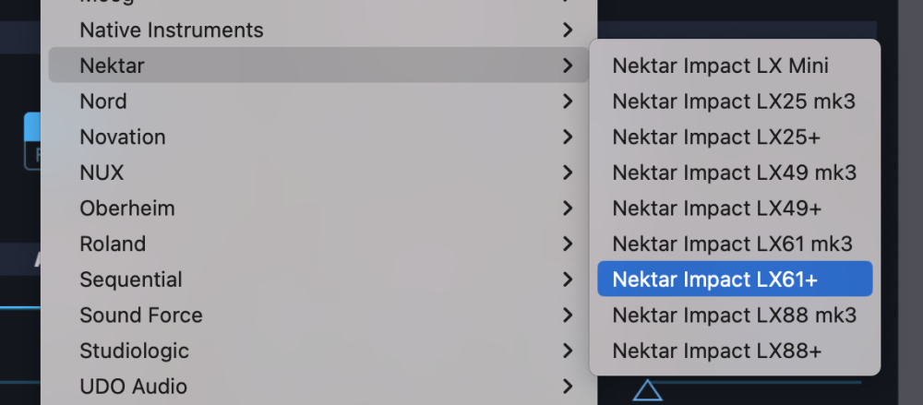This screenshot has height=405, width=923.
Task: Choose Nektar Impact LX88+ option
Action: pos(716,351)
